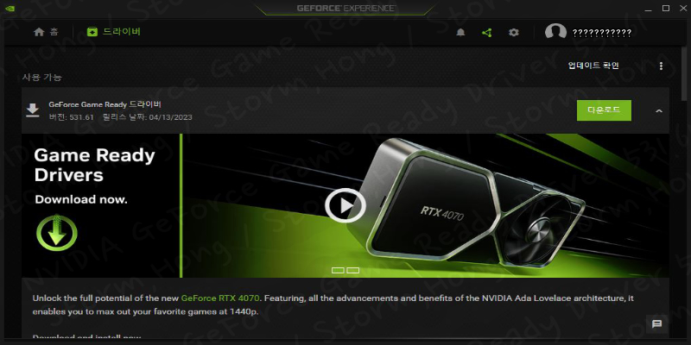This screenshot has width=691, height=345.
Task: Click the release date 04/13/2023
Action: pyautogui.click(x=170, y=117)
